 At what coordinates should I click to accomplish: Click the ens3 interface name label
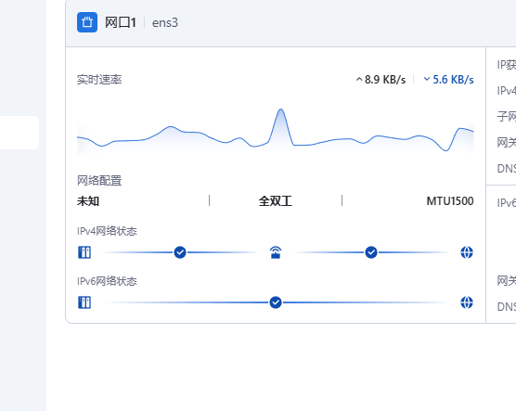[x=165, y=22]
